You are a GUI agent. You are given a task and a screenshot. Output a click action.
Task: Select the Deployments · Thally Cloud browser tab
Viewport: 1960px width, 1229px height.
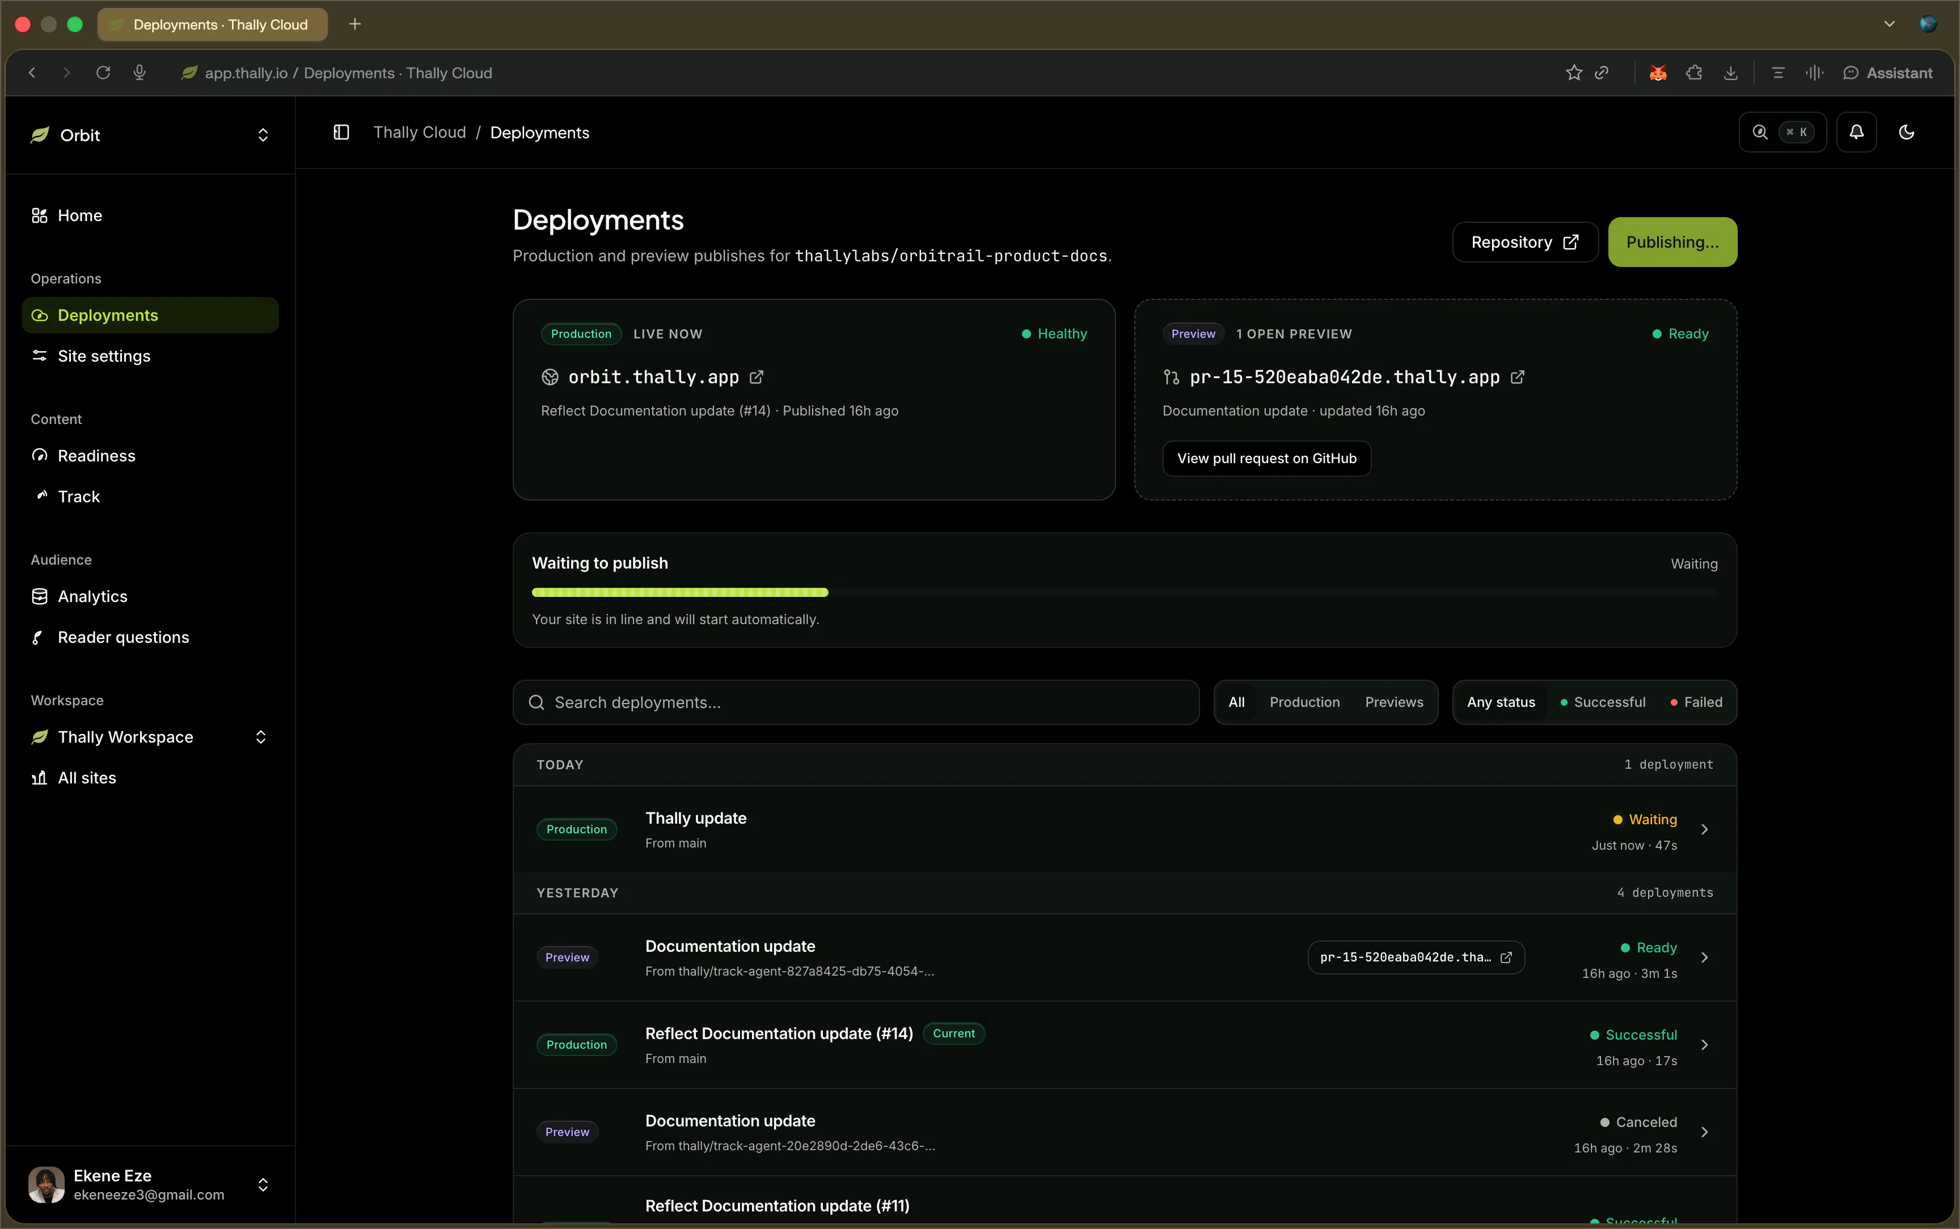(x=213, y=24)
